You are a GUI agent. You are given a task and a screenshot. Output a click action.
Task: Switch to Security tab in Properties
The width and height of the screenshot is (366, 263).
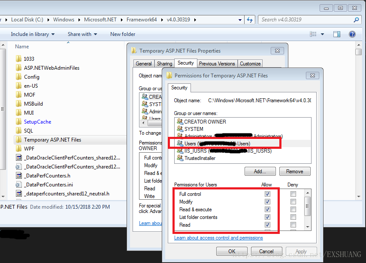click(x=185, y=63)
